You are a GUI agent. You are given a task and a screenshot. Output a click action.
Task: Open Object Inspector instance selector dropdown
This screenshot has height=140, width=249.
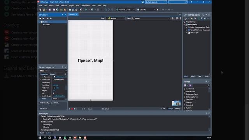coord(66,71)
